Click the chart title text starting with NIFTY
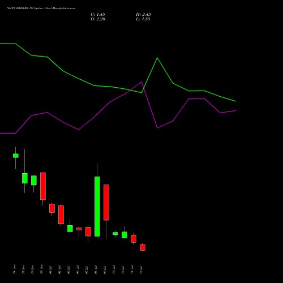283x283 pixels. [41, 8]
